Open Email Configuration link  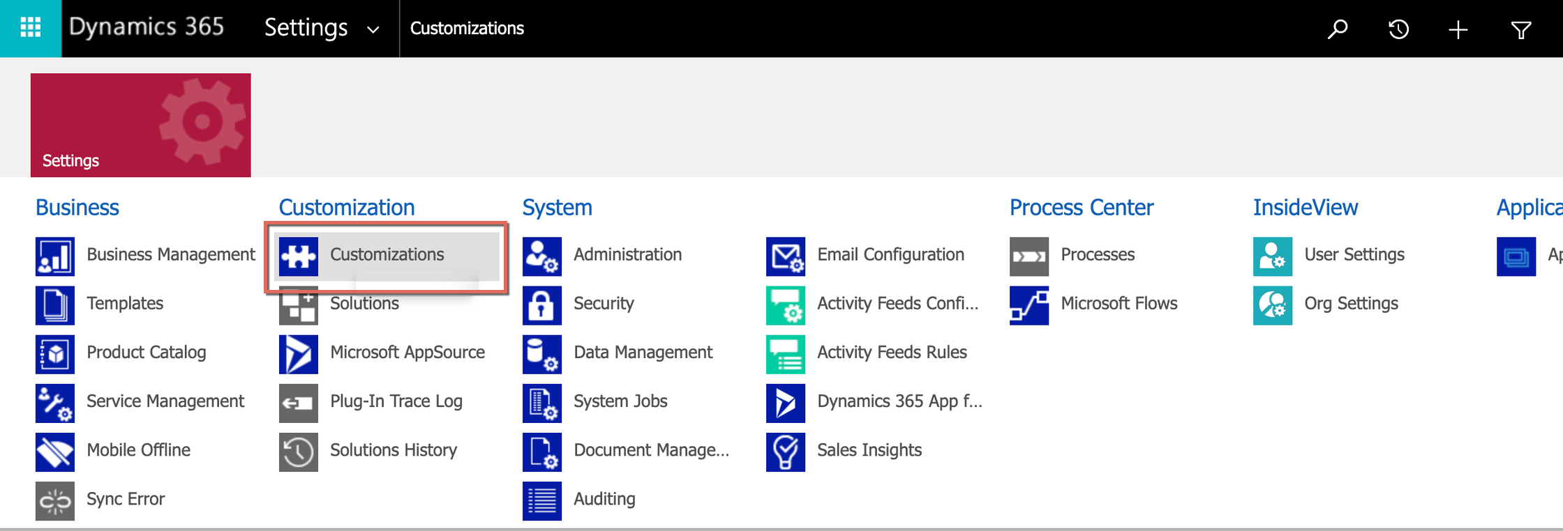[x=890, y=254]
